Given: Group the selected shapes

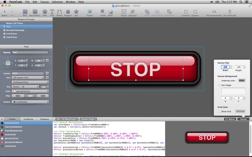Looking at the screenshot, I should (124, 13).
